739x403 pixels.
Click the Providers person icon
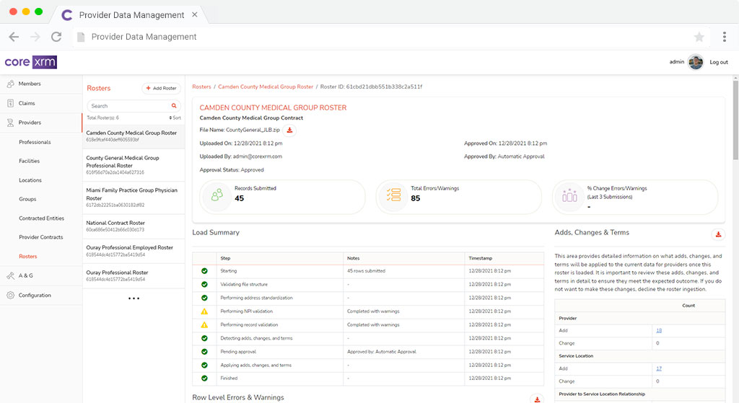point(10,123)
